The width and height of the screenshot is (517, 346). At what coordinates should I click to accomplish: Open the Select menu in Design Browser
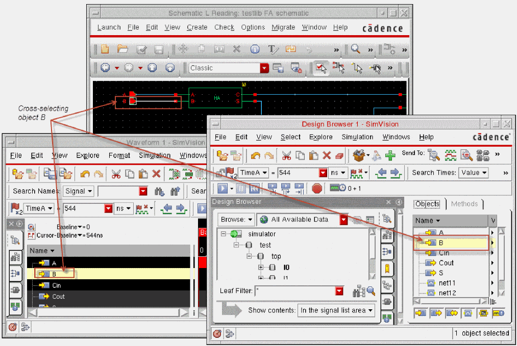pyautogui.click(x=290, y=137)
